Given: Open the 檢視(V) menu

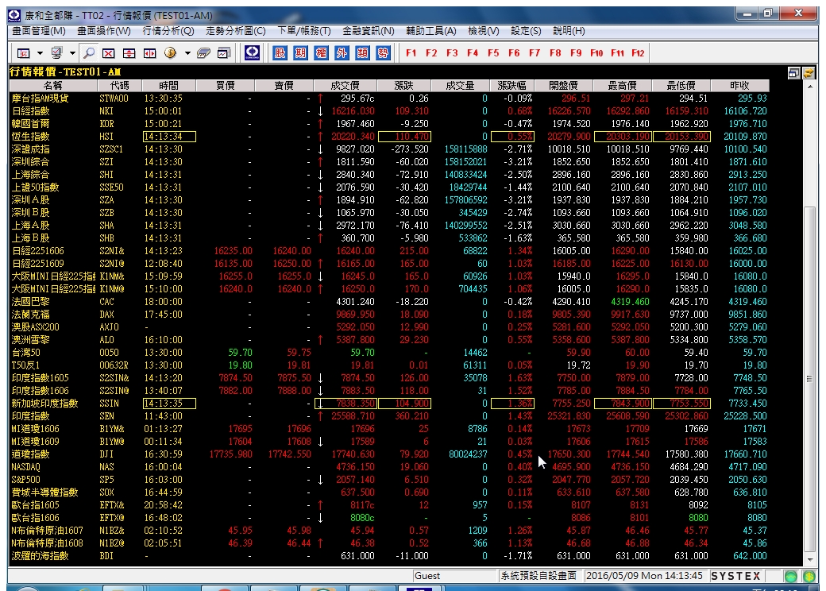Looking at the screenshot, I should (x=484, y=31).
